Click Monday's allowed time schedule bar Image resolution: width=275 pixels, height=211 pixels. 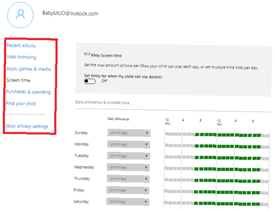217,146
